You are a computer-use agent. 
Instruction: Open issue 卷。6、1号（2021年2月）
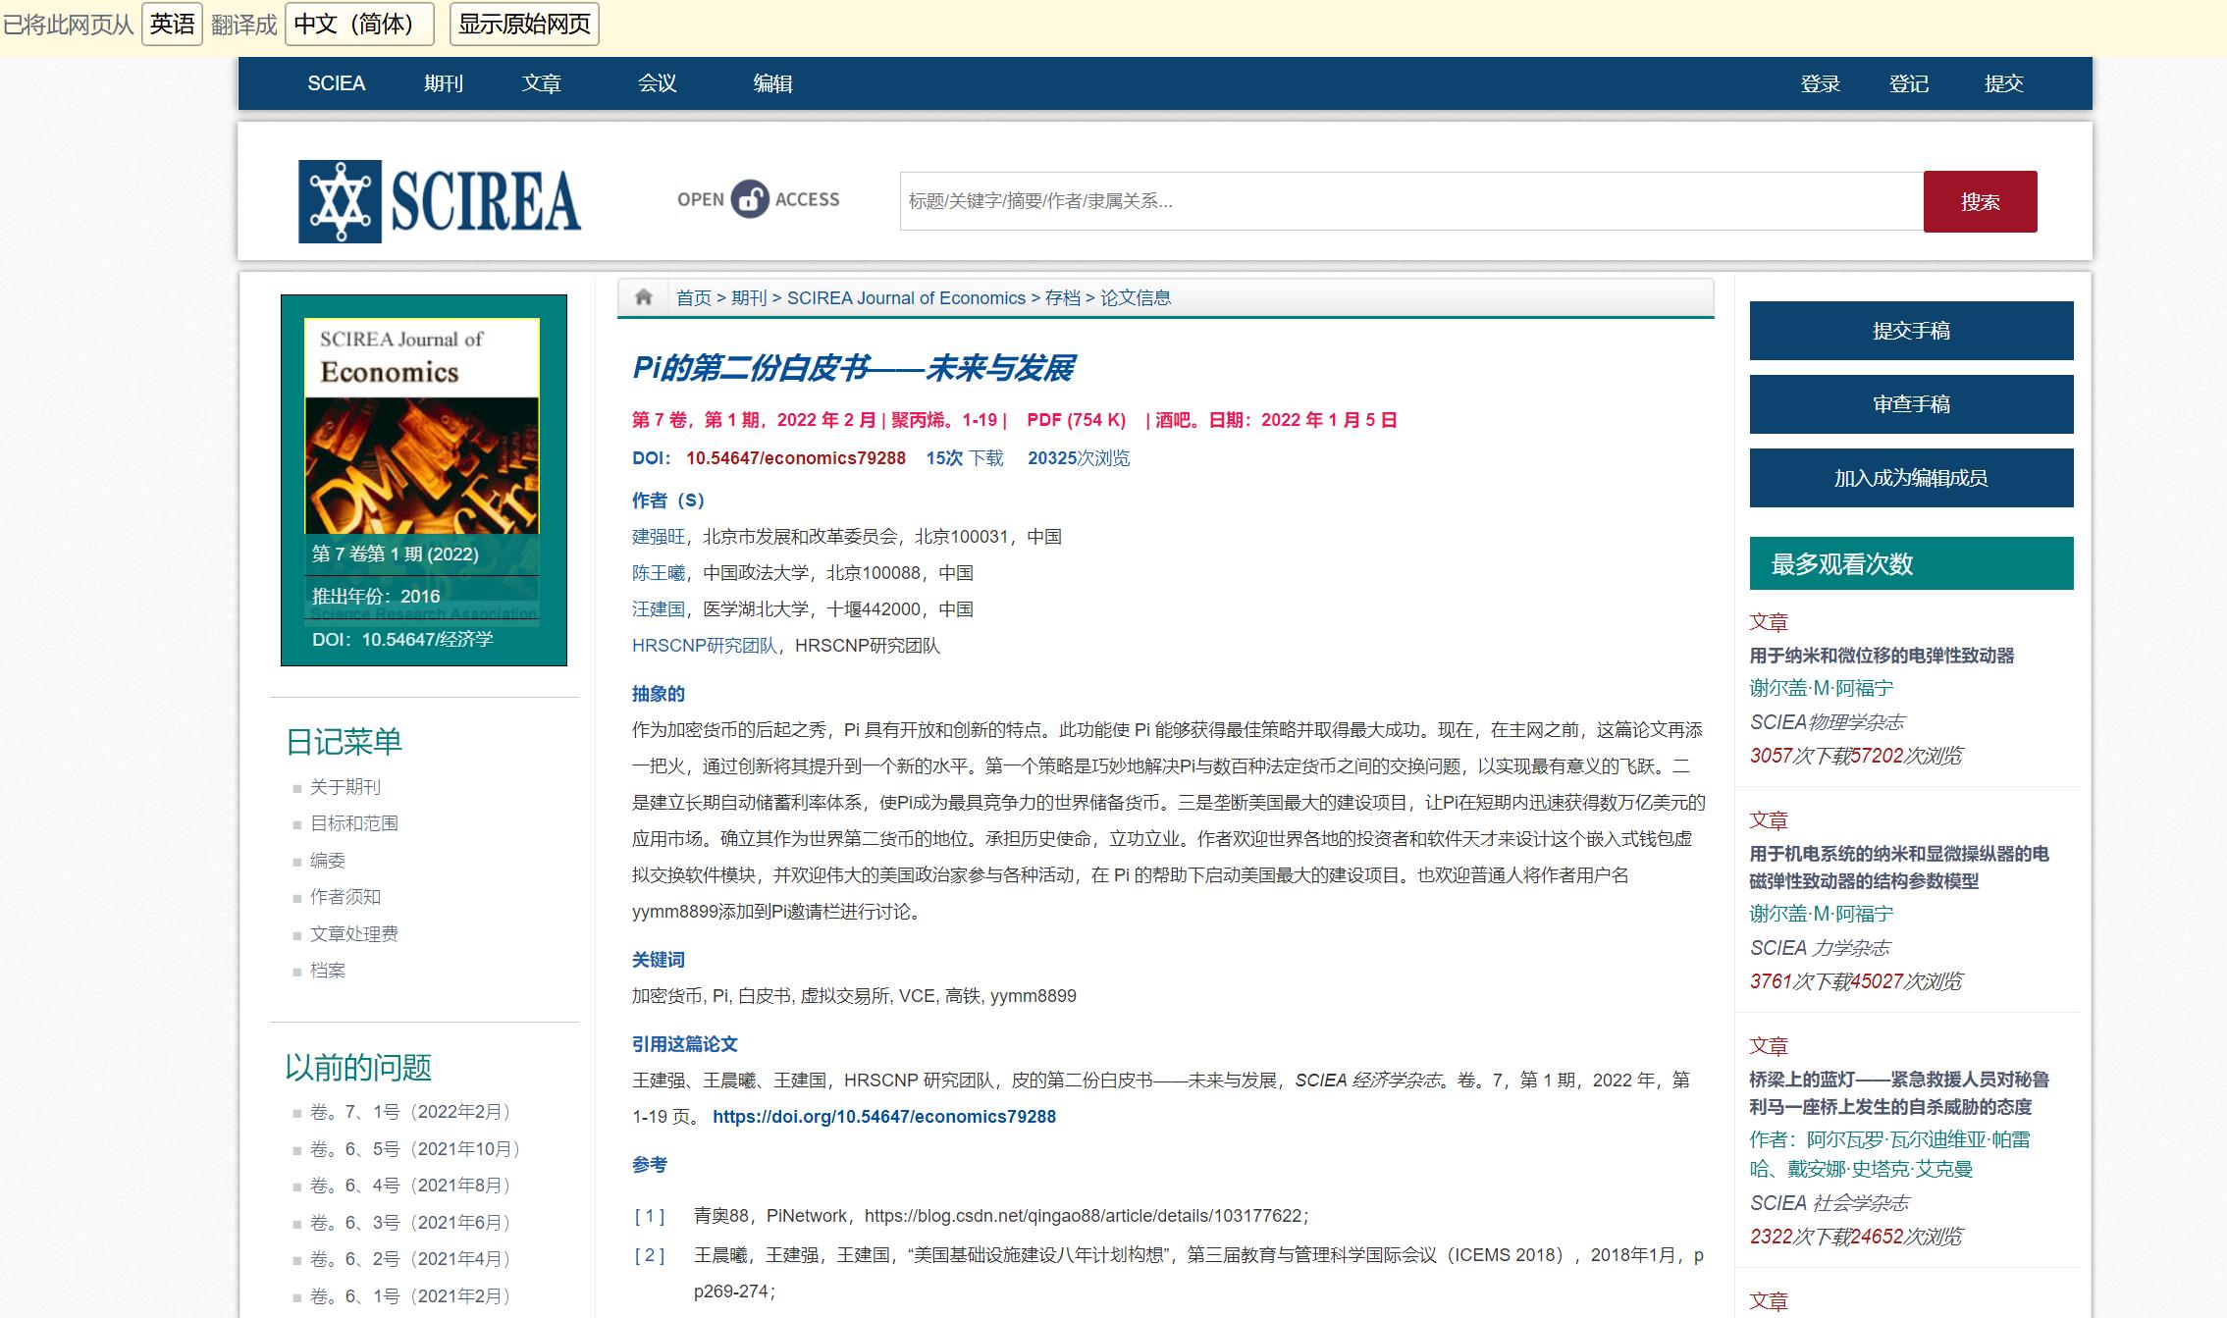412,1296
